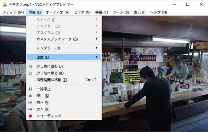Click the pause icon beside 一時停止

30,89
